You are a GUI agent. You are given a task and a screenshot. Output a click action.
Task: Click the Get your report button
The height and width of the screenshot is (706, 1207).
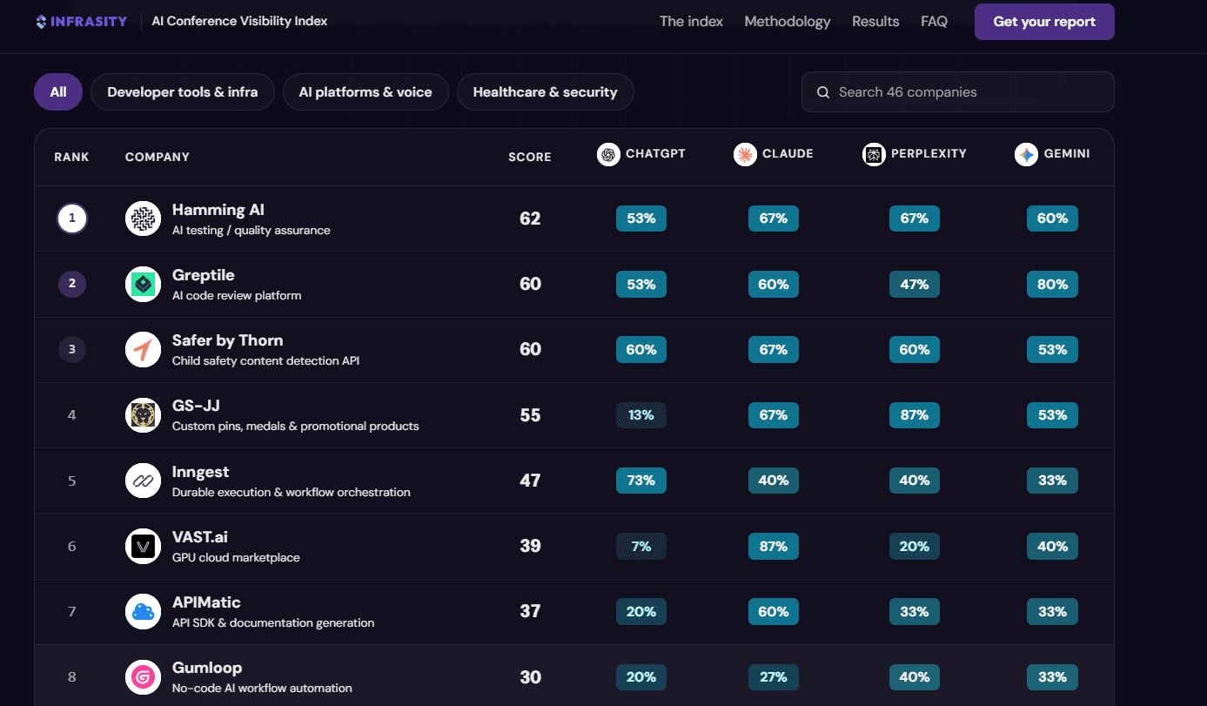point(1044,22)
